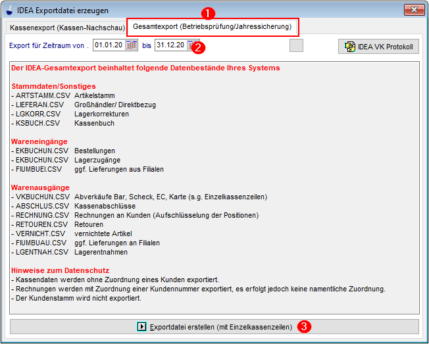
Task: Open calendar picker for start date 01.01.20
Action: pos(131,45)
